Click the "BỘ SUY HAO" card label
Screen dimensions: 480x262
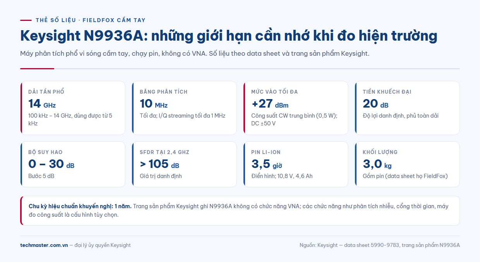pyautogui.click(x=45, y=152)
